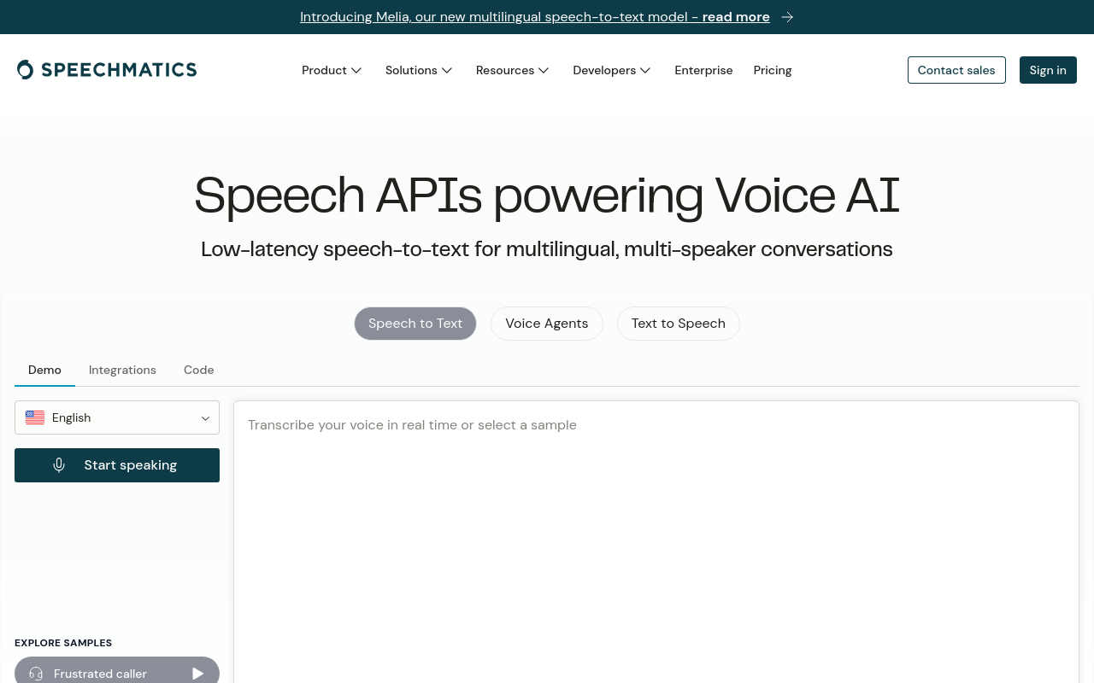Expand the Product menu
This screenshot has height=683, width=1094.
pyautogui.click(x=332, y=70)
